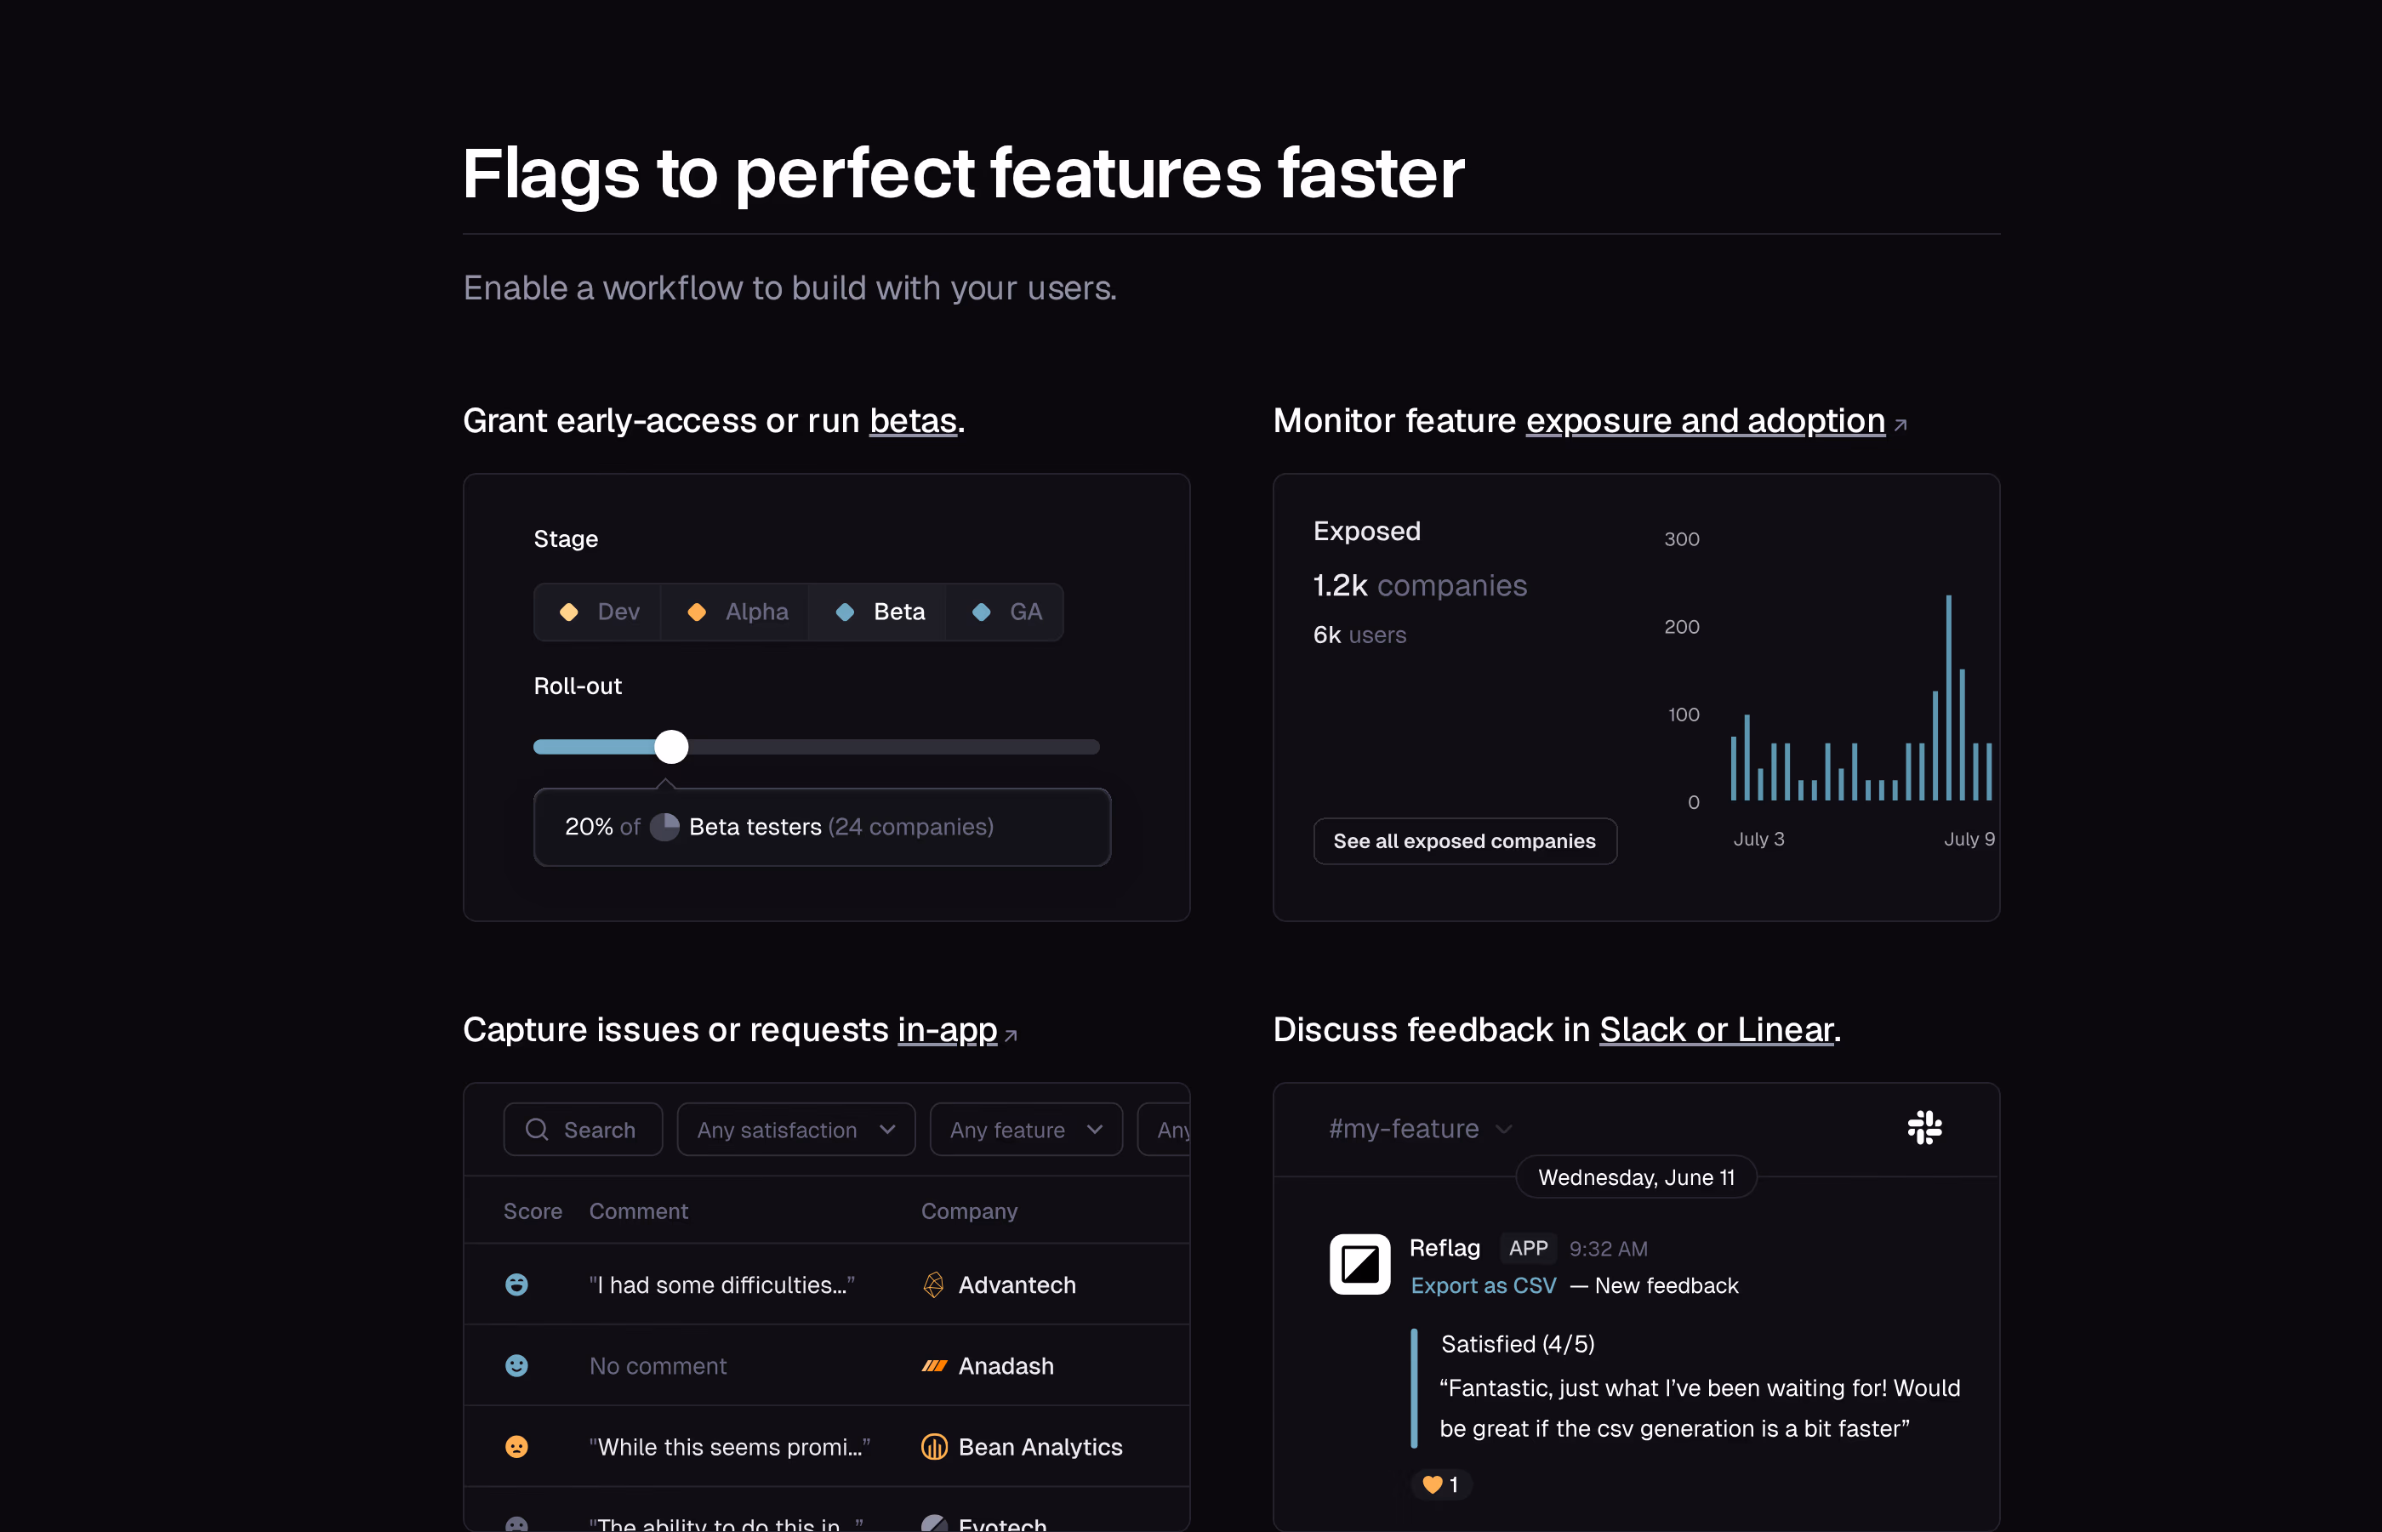
Task: Click the Comment column header
Action: [639, 1210]
